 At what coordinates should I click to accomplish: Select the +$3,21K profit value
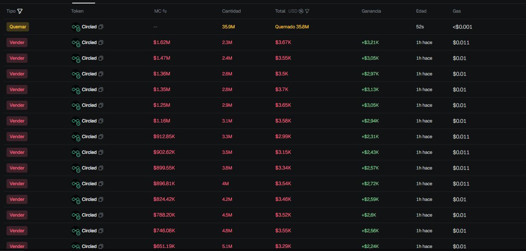370,43
